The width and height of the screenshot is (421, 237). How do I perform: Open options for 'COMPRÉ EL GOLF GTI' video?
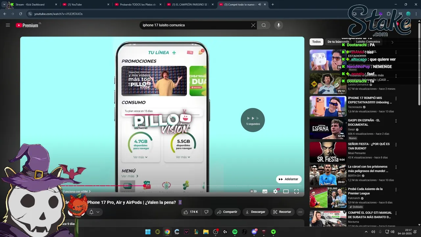396,213
